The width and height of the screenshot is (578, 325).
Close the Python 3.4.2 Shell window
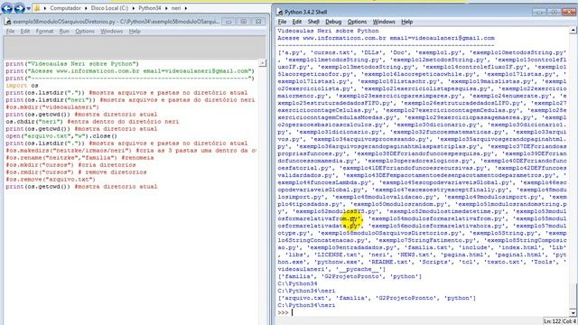point(569,12)
